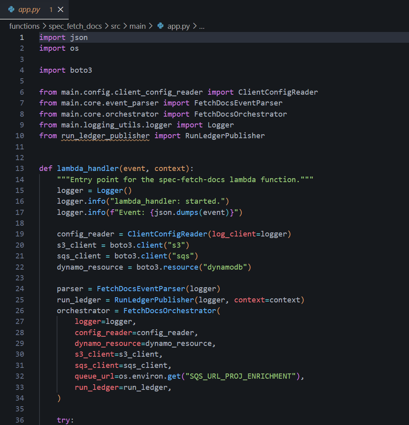Viewport: 409px width, 425px height.
Task: Click 'config_reader=config_reader' on line 28
Action: pyautogui.click(x=134, y=333)
